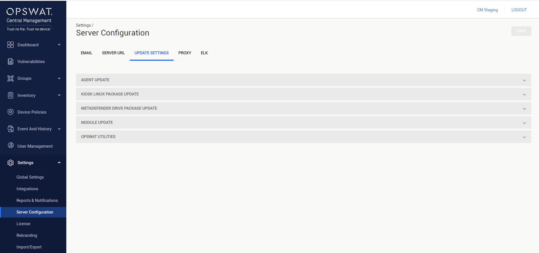
Task: Click the Groups network icon
Action: click(11, 78)
